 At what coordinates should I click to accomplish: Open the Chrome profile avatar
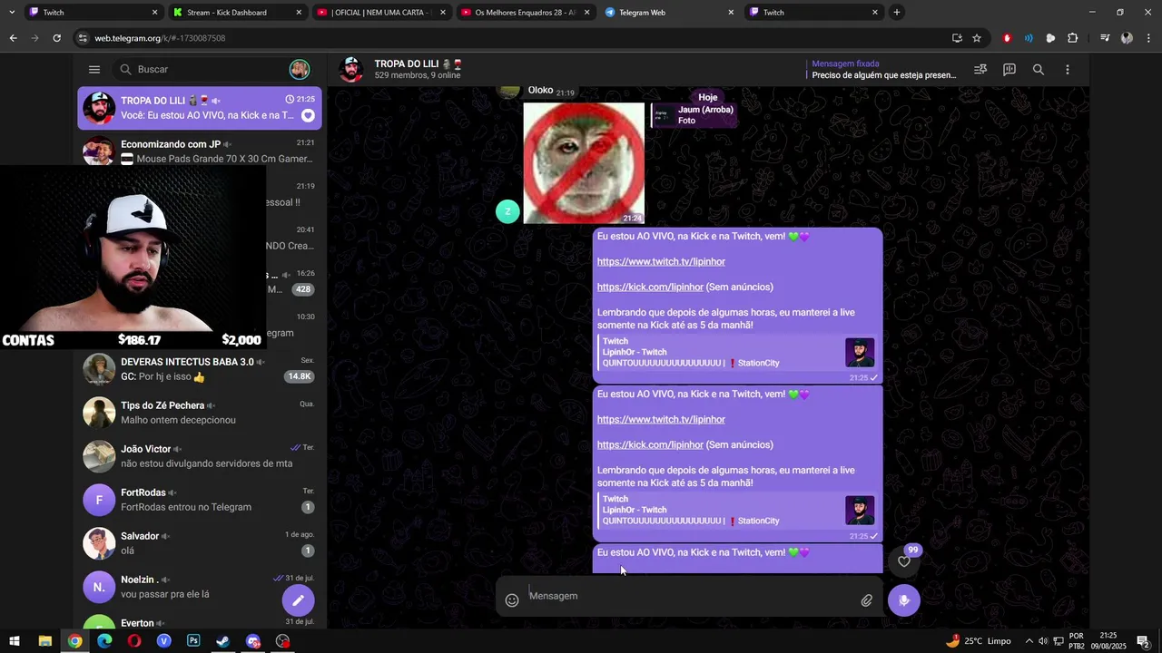(x=1127, y=38)
